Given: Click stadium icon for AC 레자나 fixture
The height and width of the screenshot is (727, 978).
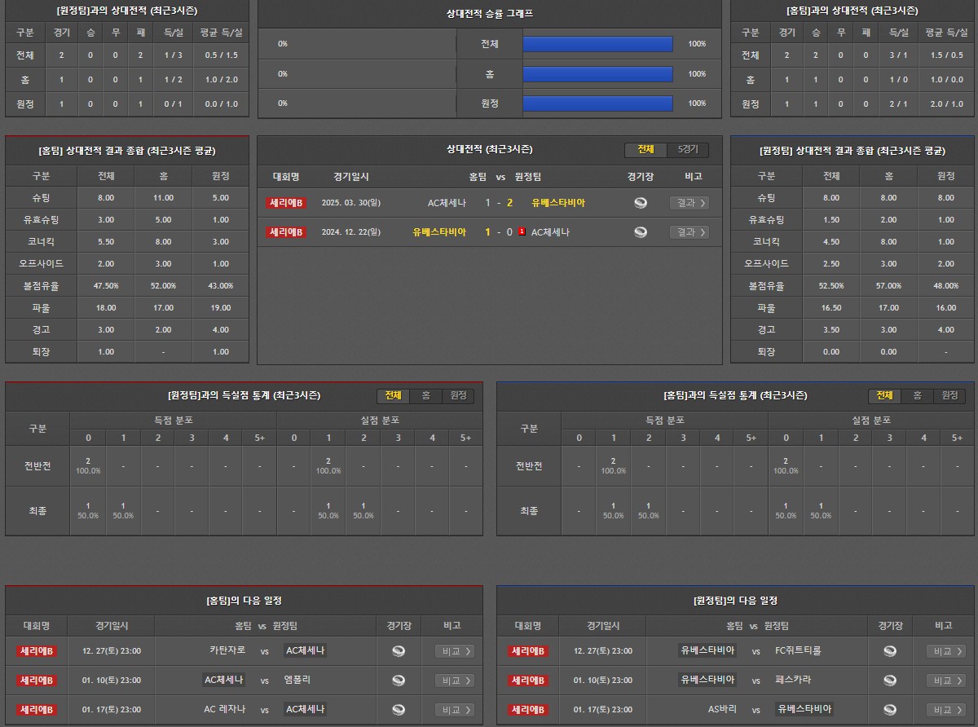Looking at the screenshot, I should pyautogui.click(x=399, y=710).
